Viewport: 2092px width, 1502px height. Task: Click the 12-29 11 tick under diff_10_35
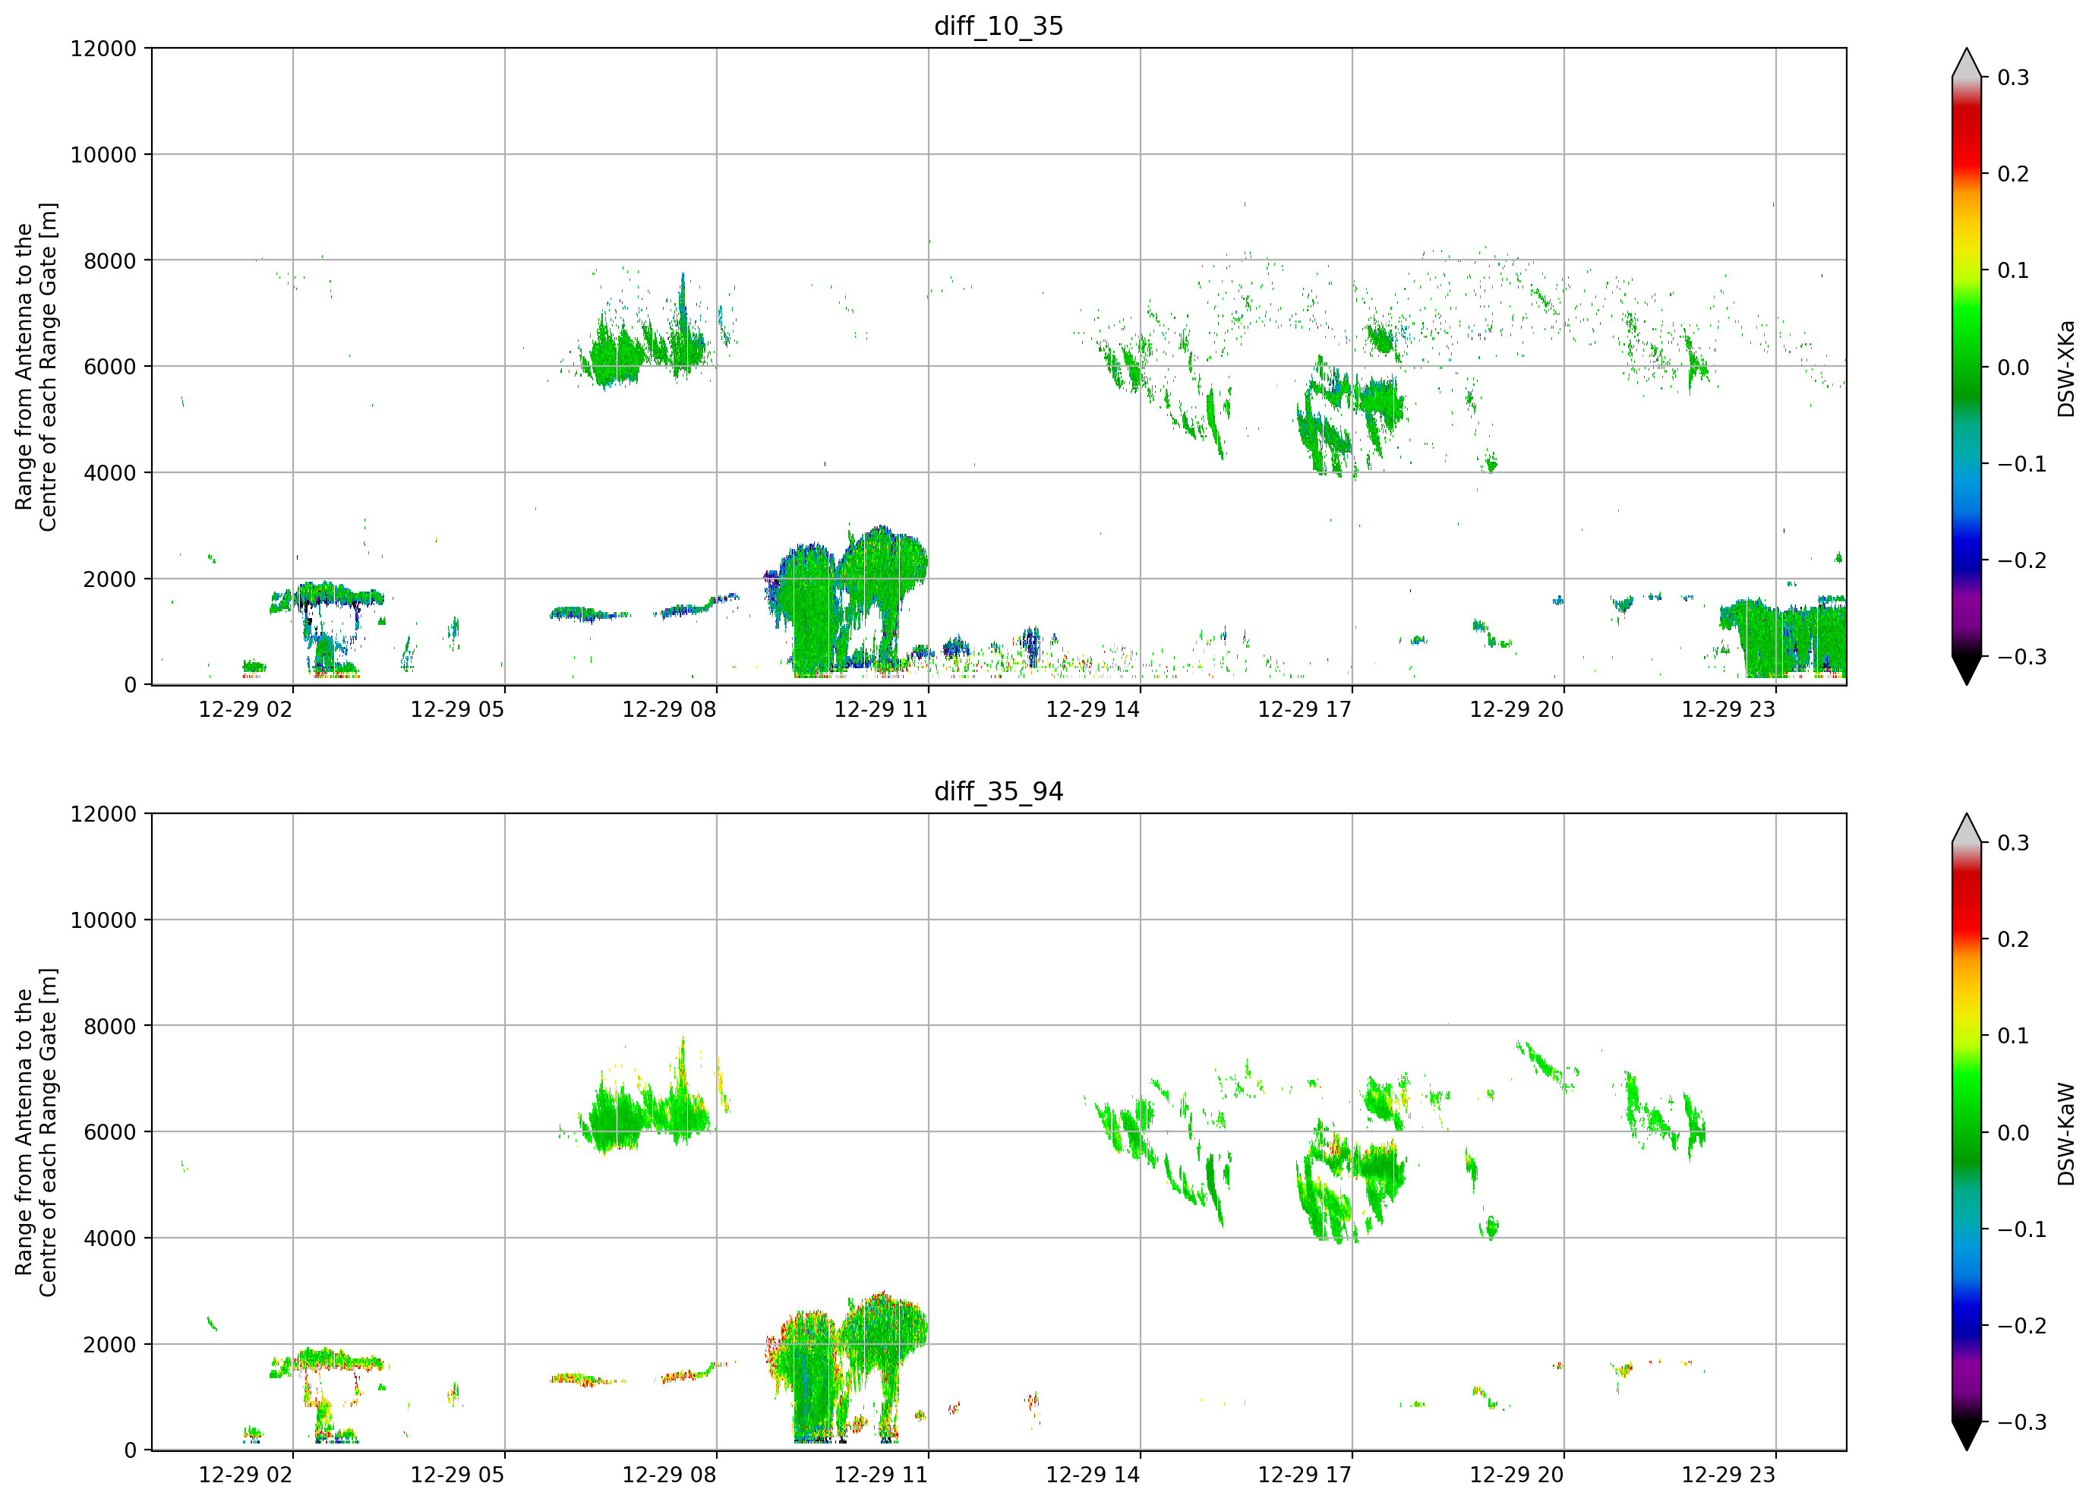coord(881,709)
